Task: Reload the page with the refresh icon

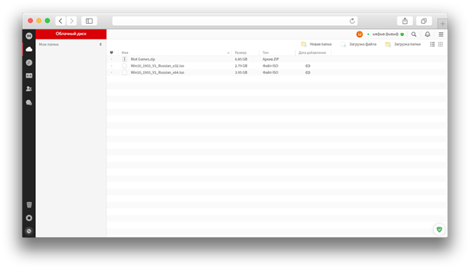Action: point(352,21)
